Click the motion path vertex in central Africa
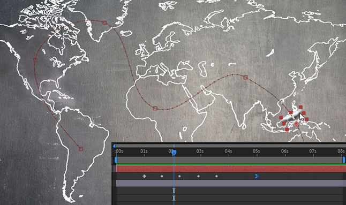The image size is (346, 205). (x=155, y=108)
